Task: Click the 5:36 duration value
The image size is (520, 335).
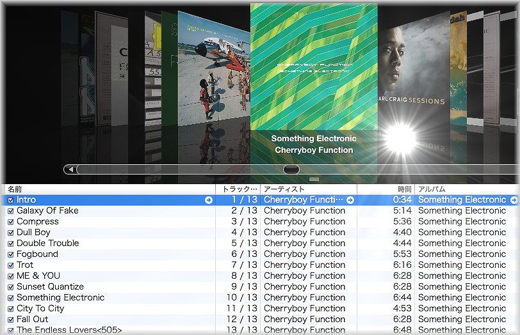Action: [x=402, y=221]
